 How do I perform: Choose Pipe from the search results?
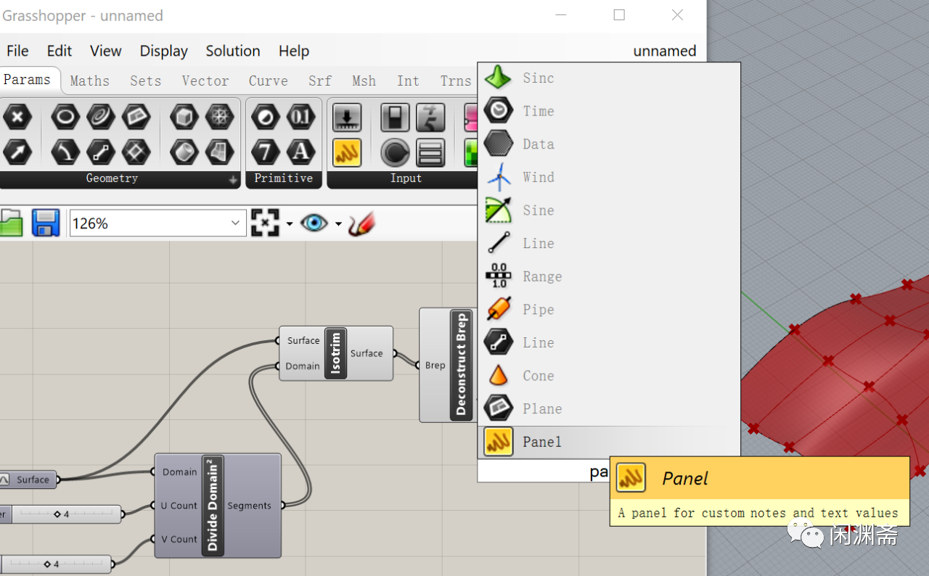click(608, 310)
